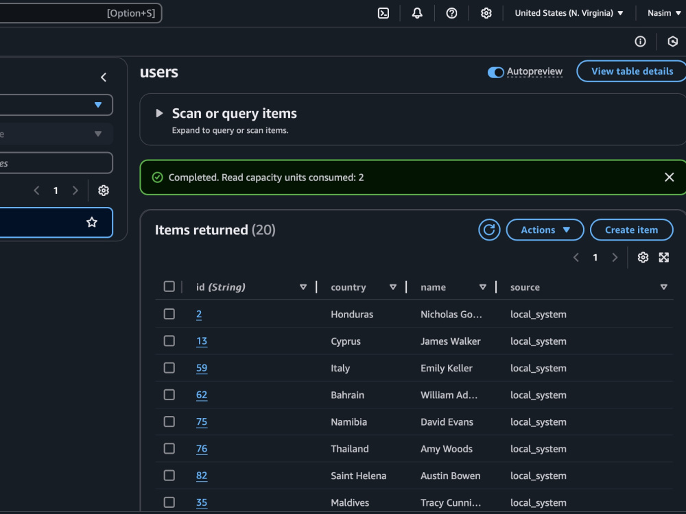This screenshot has height=514, width=686.
Task: Open item with id 76
Action: [202, 449]
